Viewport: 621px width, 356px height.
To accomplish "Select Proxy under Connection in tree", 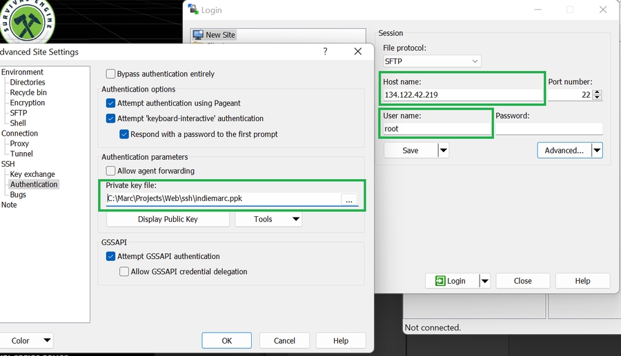I will pyautogui.click(x=19, y=144).
